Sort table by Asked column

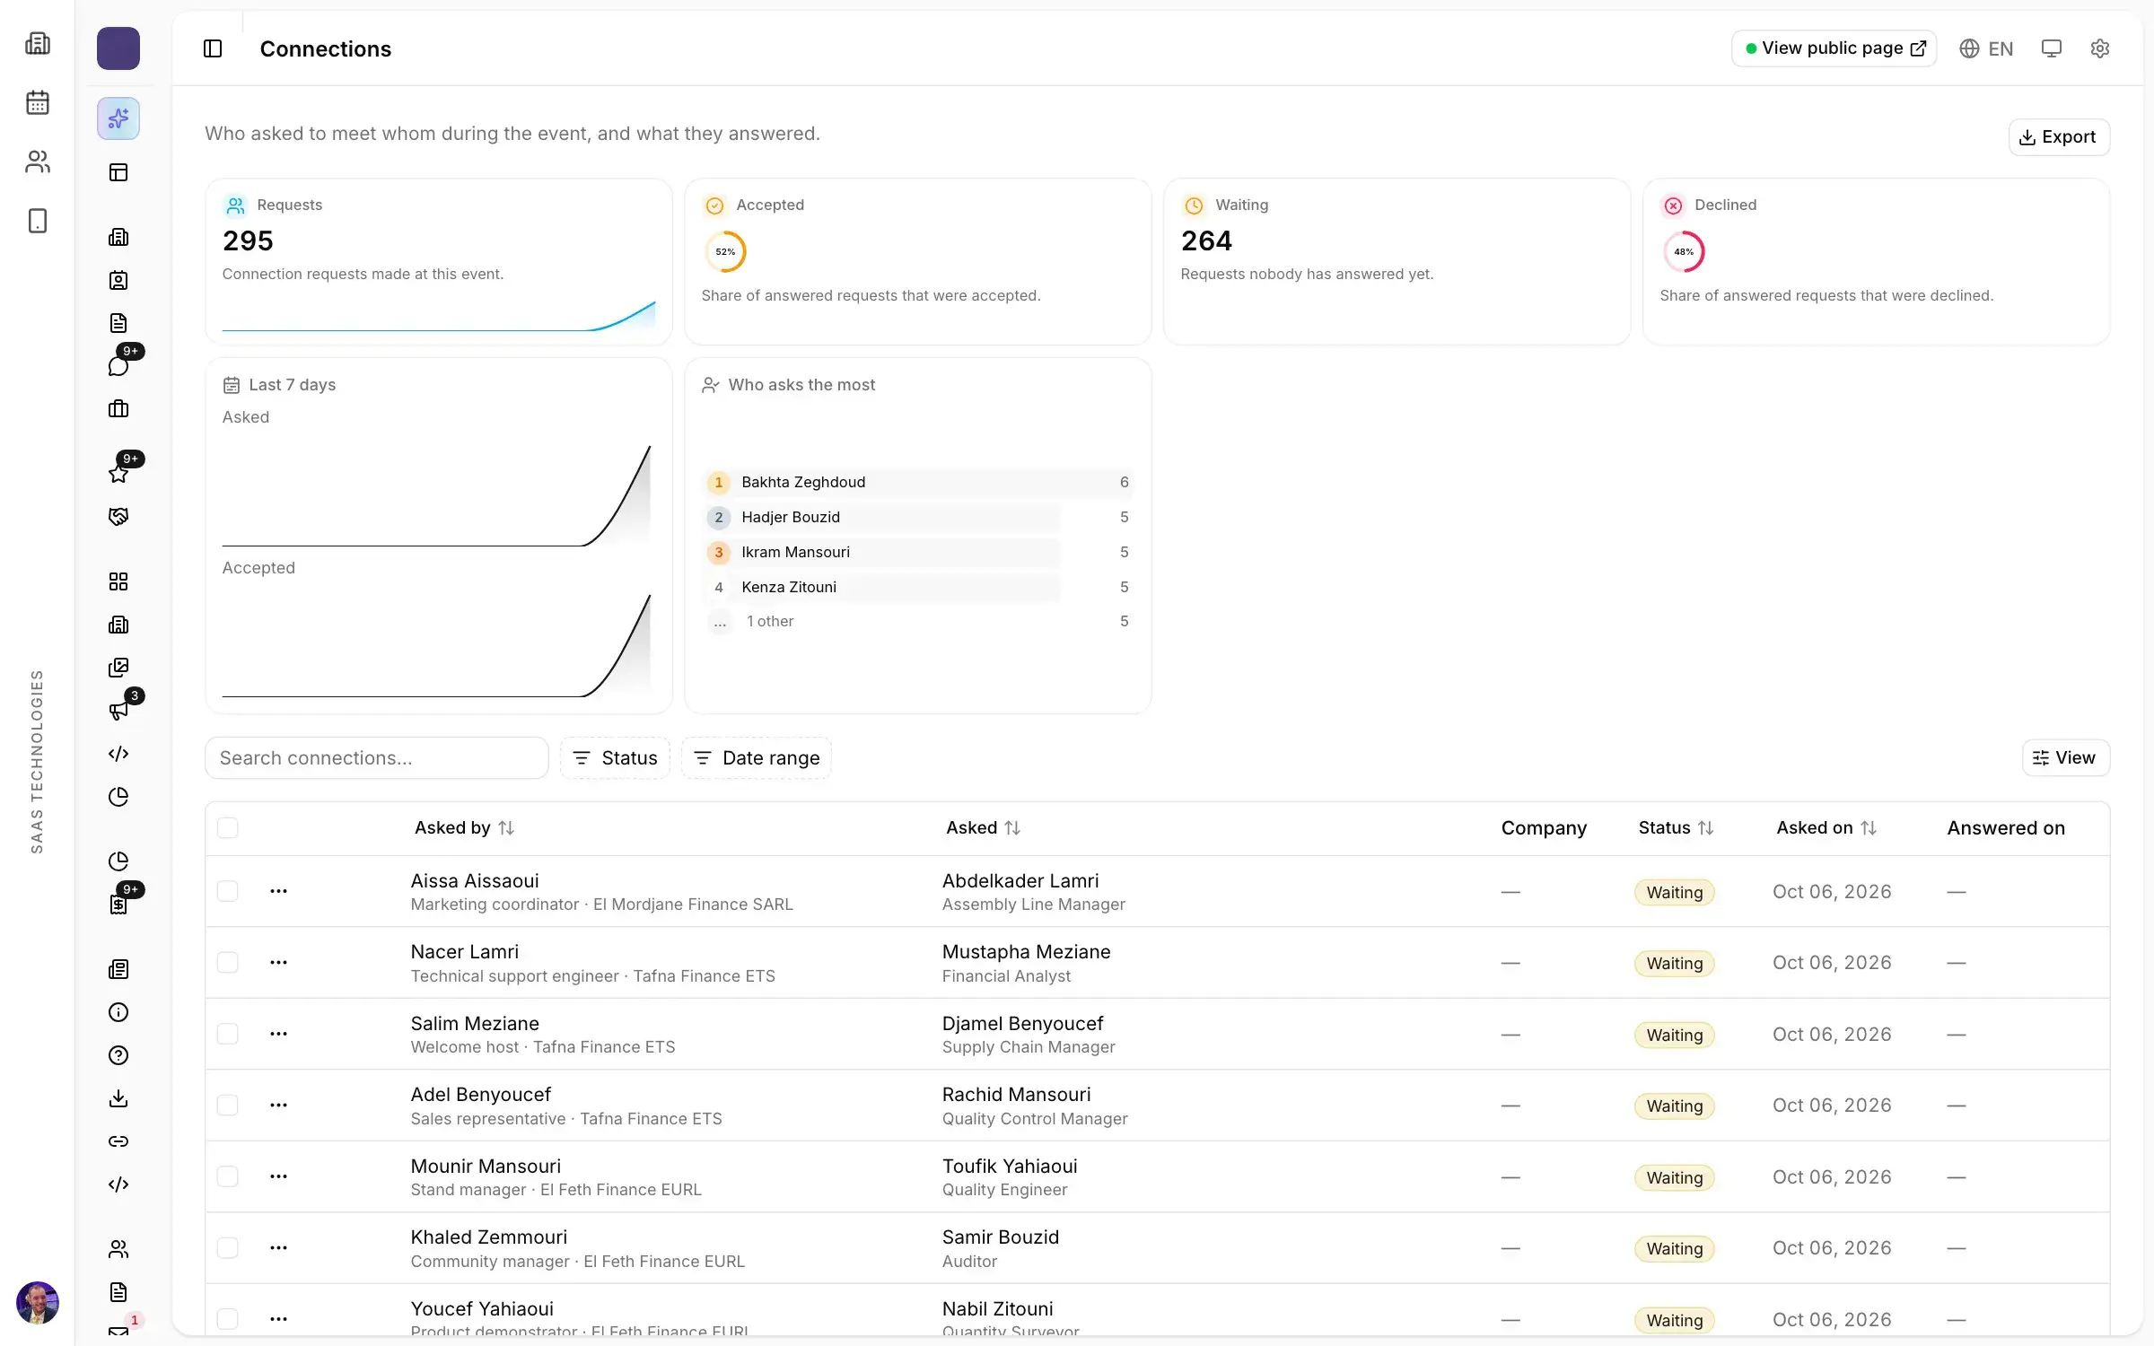[983, 827]
